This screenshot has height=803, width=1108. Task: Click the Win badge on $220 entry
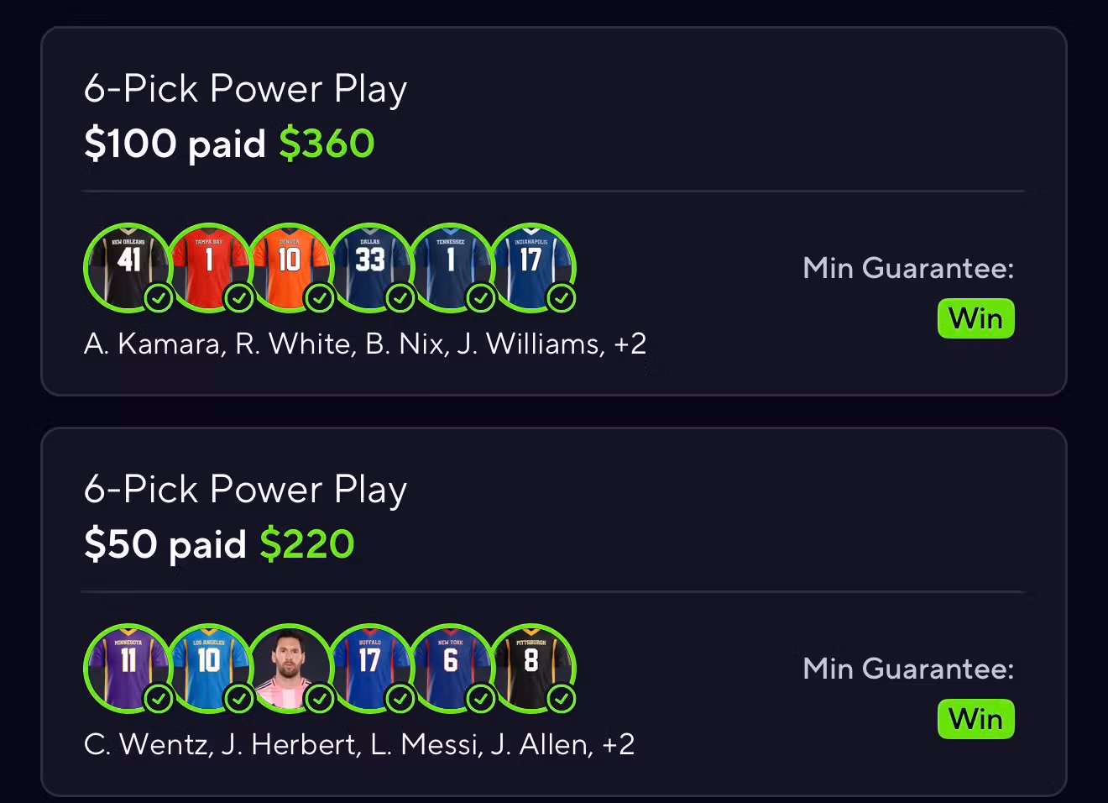click(975, 720)
